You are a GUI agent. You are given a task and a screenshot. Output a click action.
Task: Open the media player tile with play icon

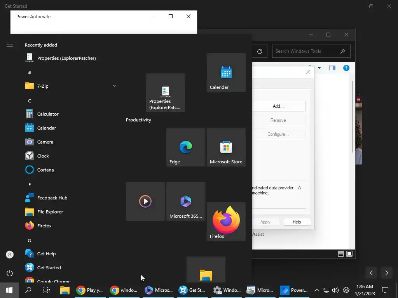[145, 201]
